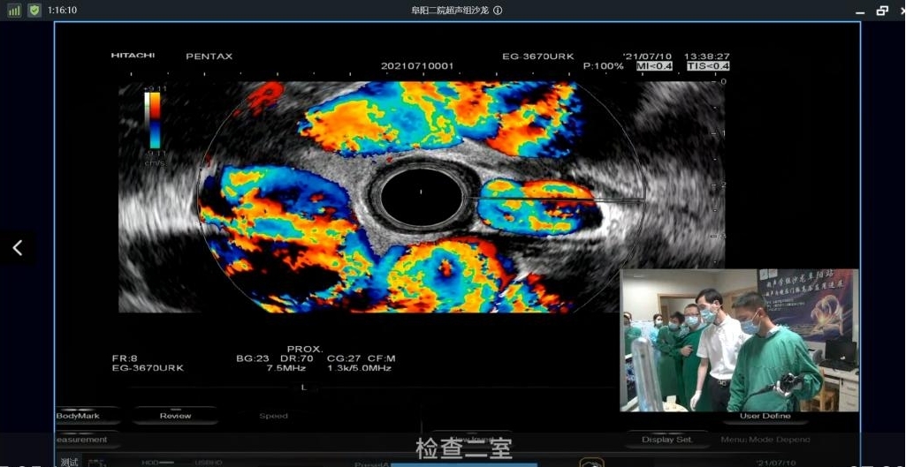Open Display Set. options
The image size is (906, 467).
pyautogui.click(x=667, y=439)
